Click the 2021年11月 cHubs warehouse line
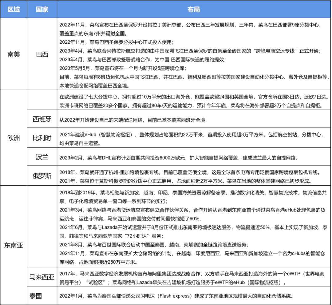The width and height of the screenshot is (332, 305). 192,254
